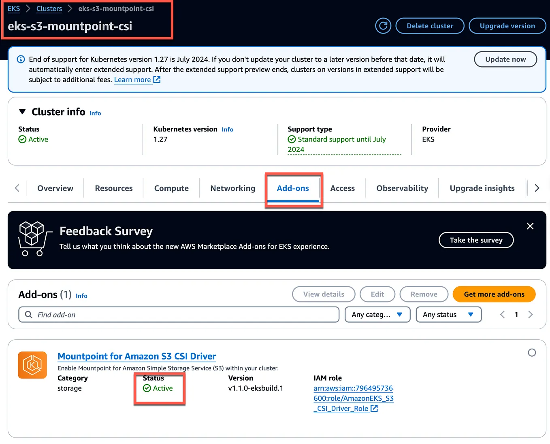550x444 pixels.
Task: Click the info icon in the version support banner
Action: (21, 59)
